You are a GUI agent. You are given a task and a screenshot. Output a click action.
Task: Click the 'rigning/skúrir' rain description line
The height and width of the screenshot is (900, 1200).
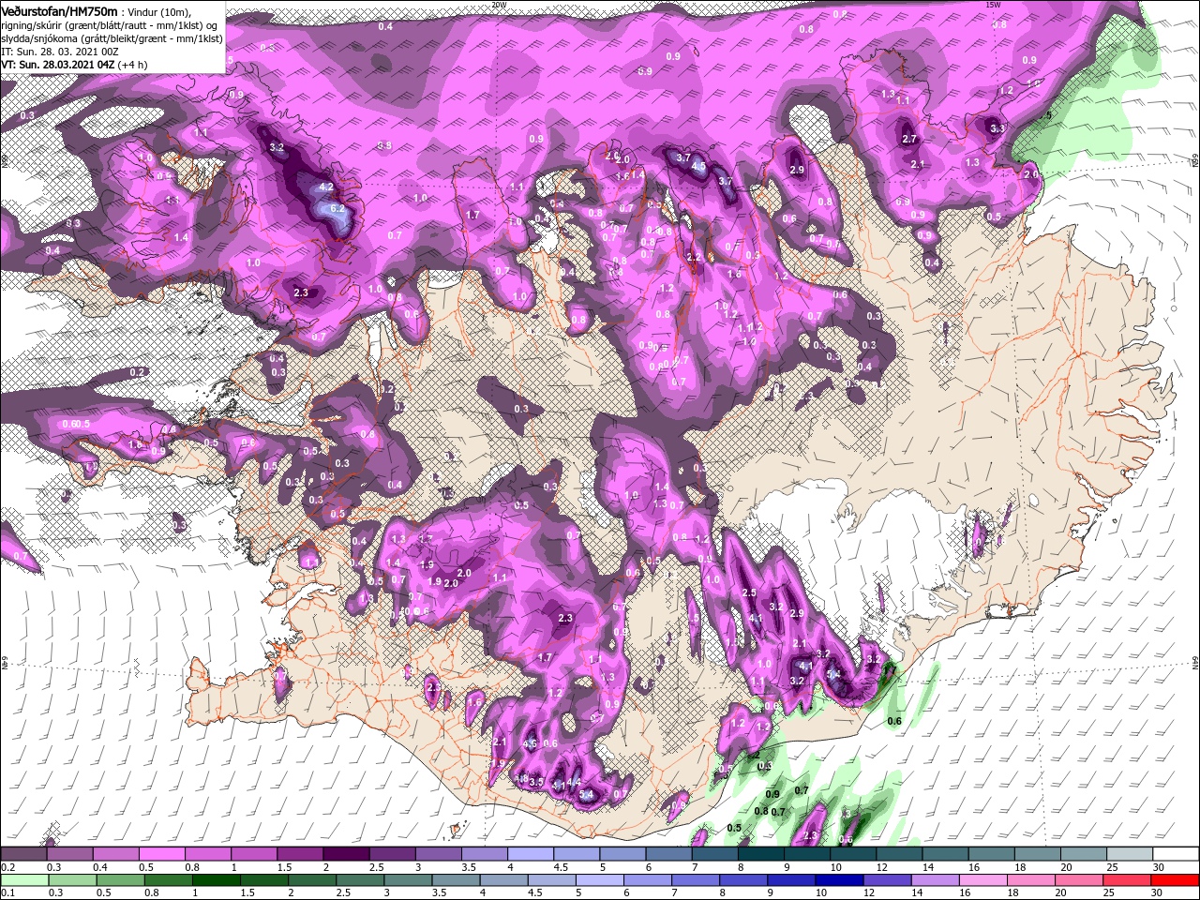(108, 24)
